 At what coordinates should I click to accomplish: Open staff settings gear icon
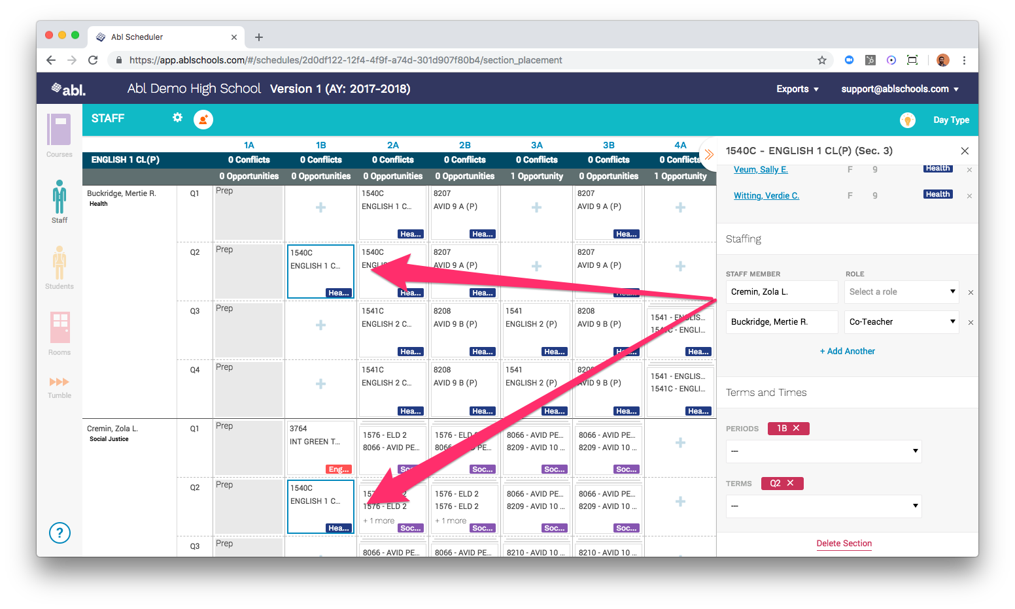[x=177, y=118]
